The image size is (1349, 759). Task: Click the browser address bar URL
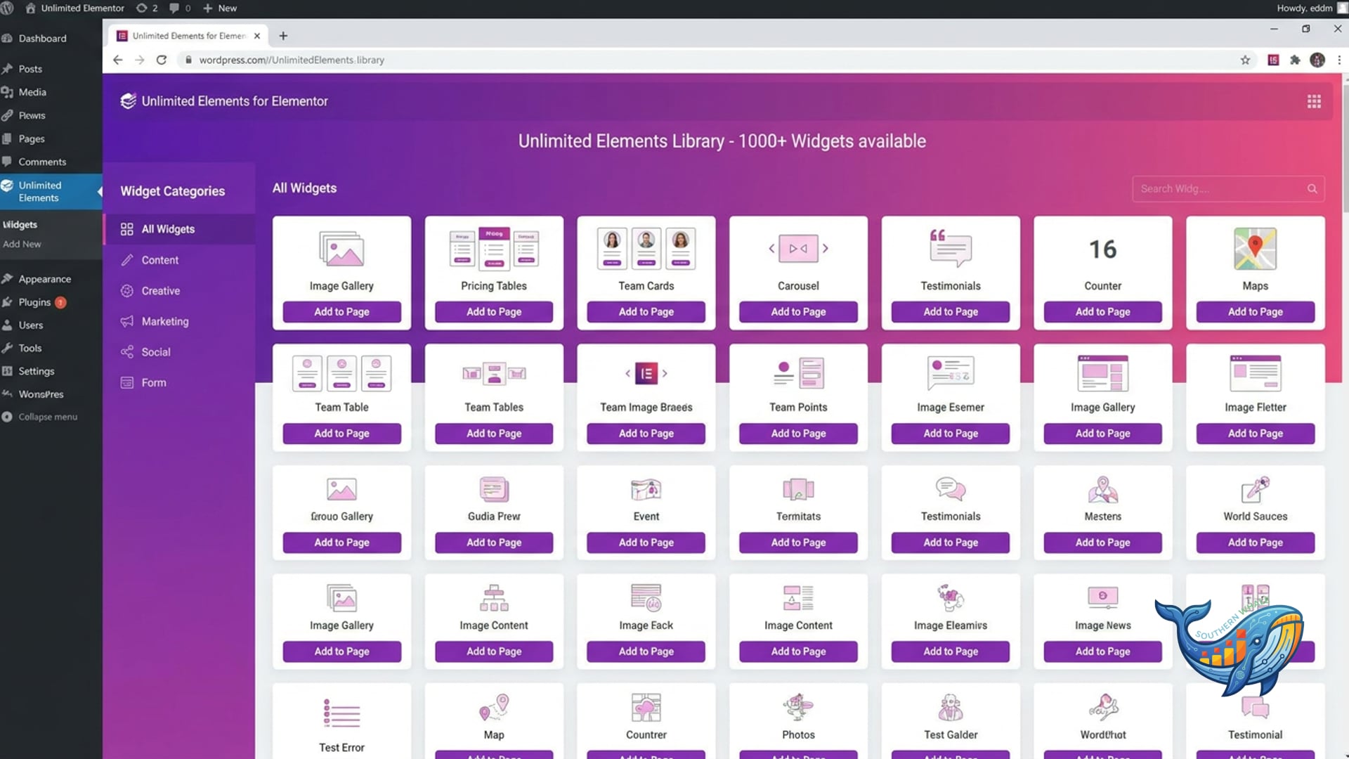291,60
